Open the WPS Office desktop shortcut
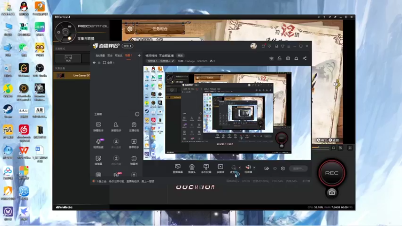The width and height of the screenshot is (402, 226). point(24,152)
